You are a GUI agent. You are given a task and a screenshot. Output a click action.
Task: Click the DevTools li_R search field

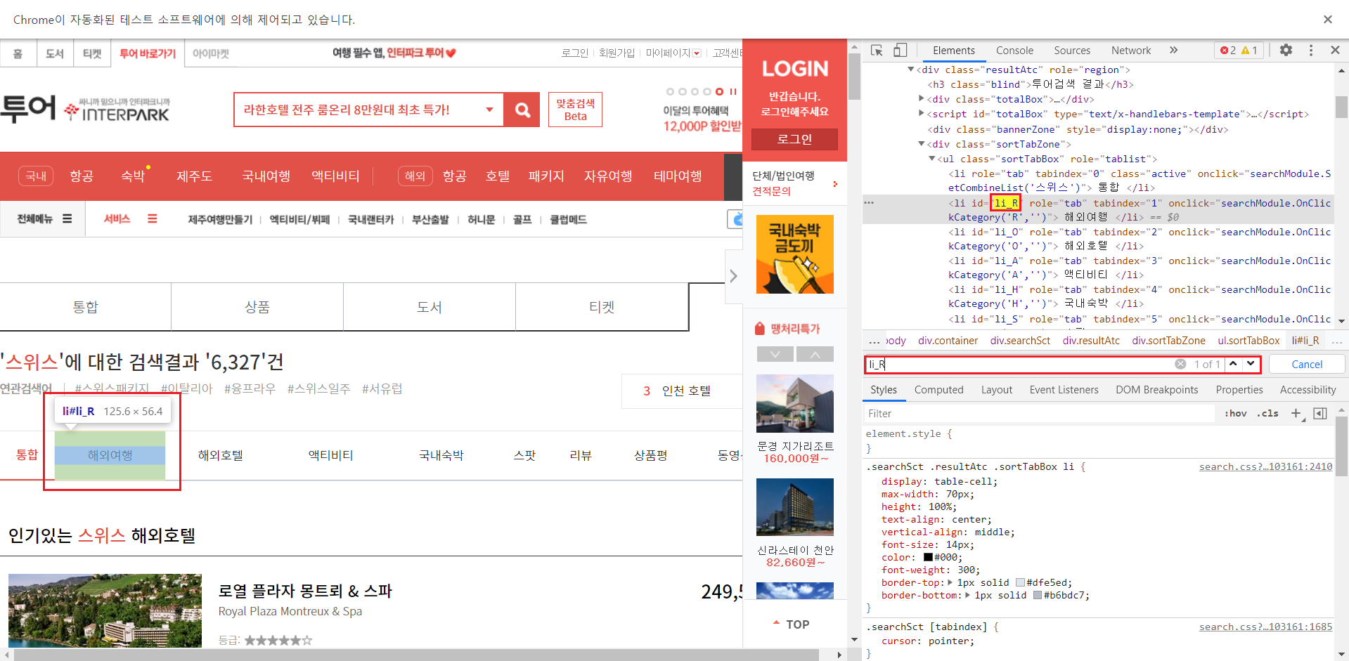coord(1019,364)
